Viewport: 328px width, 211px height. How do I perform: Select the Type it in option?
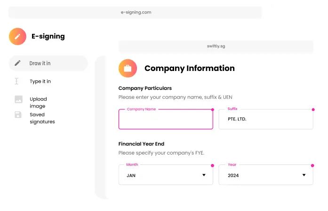pos(40,81)
